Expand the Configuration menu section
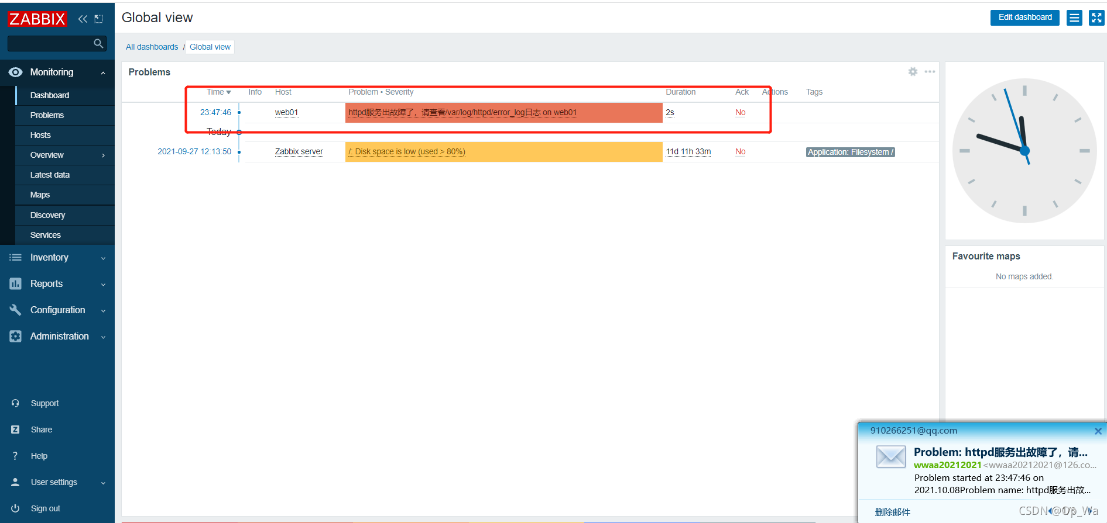The height and width of the screenshot is (523, 1107). (x=103, y=310)
